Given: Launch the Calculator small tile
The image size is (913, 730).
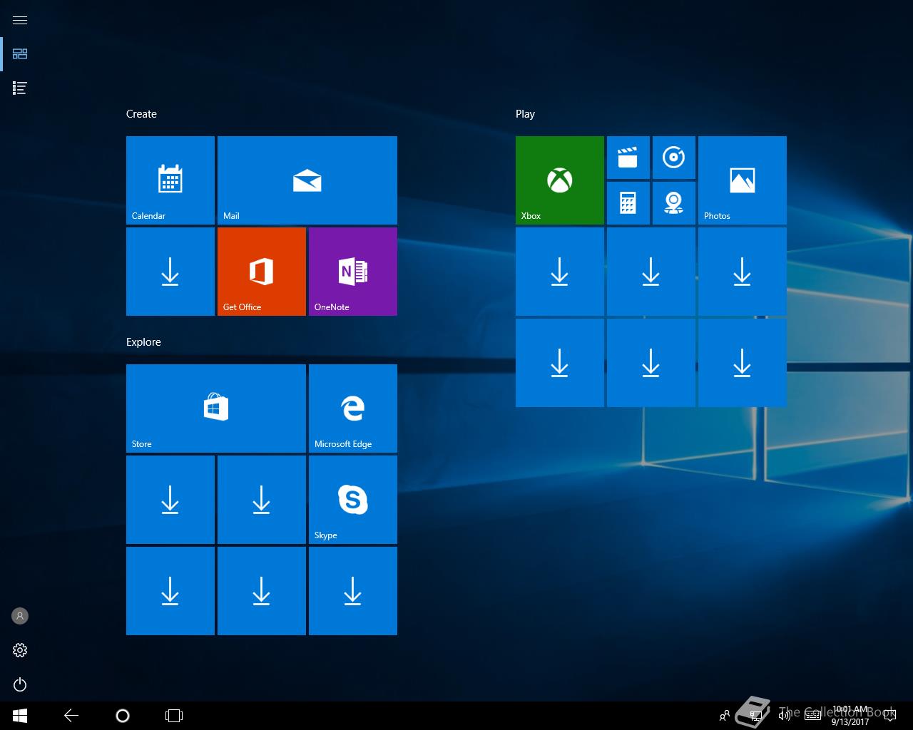Looking at the screenshot, I should [x=628, y=203].
